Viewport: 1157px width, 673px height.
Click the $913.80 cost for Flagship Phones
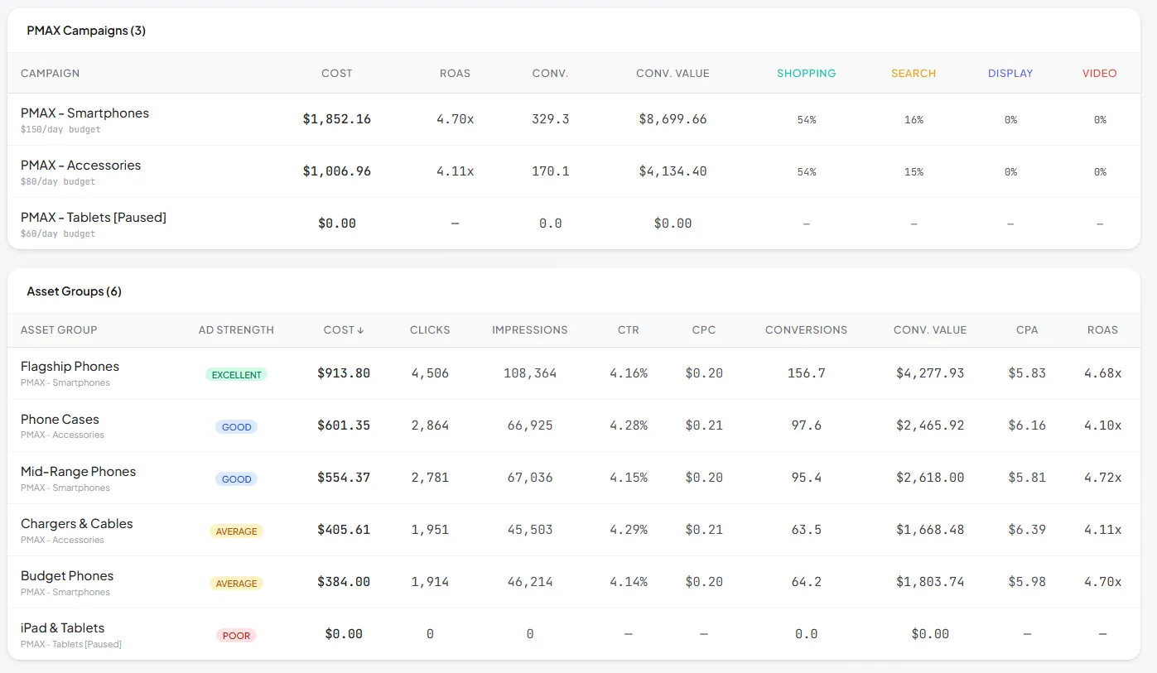point(344,373)
